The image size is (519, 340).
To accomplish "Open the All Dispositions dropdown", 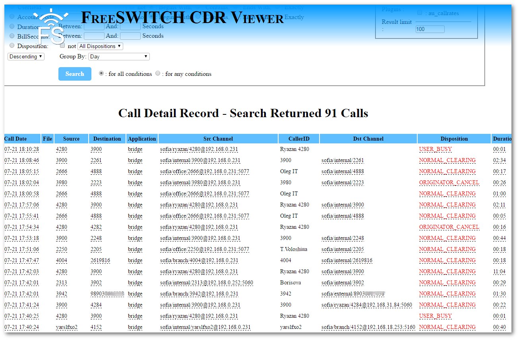I will point(101,46).
